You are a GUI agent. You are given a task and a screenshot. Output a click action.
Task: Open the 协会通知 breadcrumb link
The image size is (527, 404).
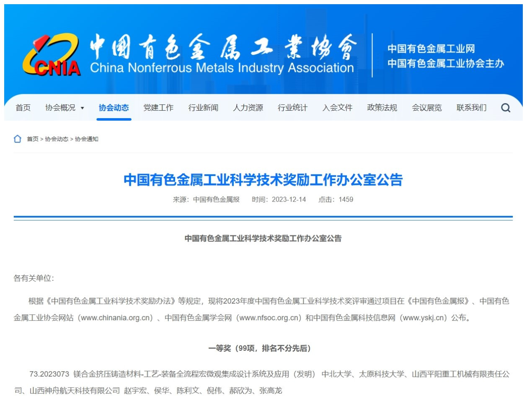87,139
